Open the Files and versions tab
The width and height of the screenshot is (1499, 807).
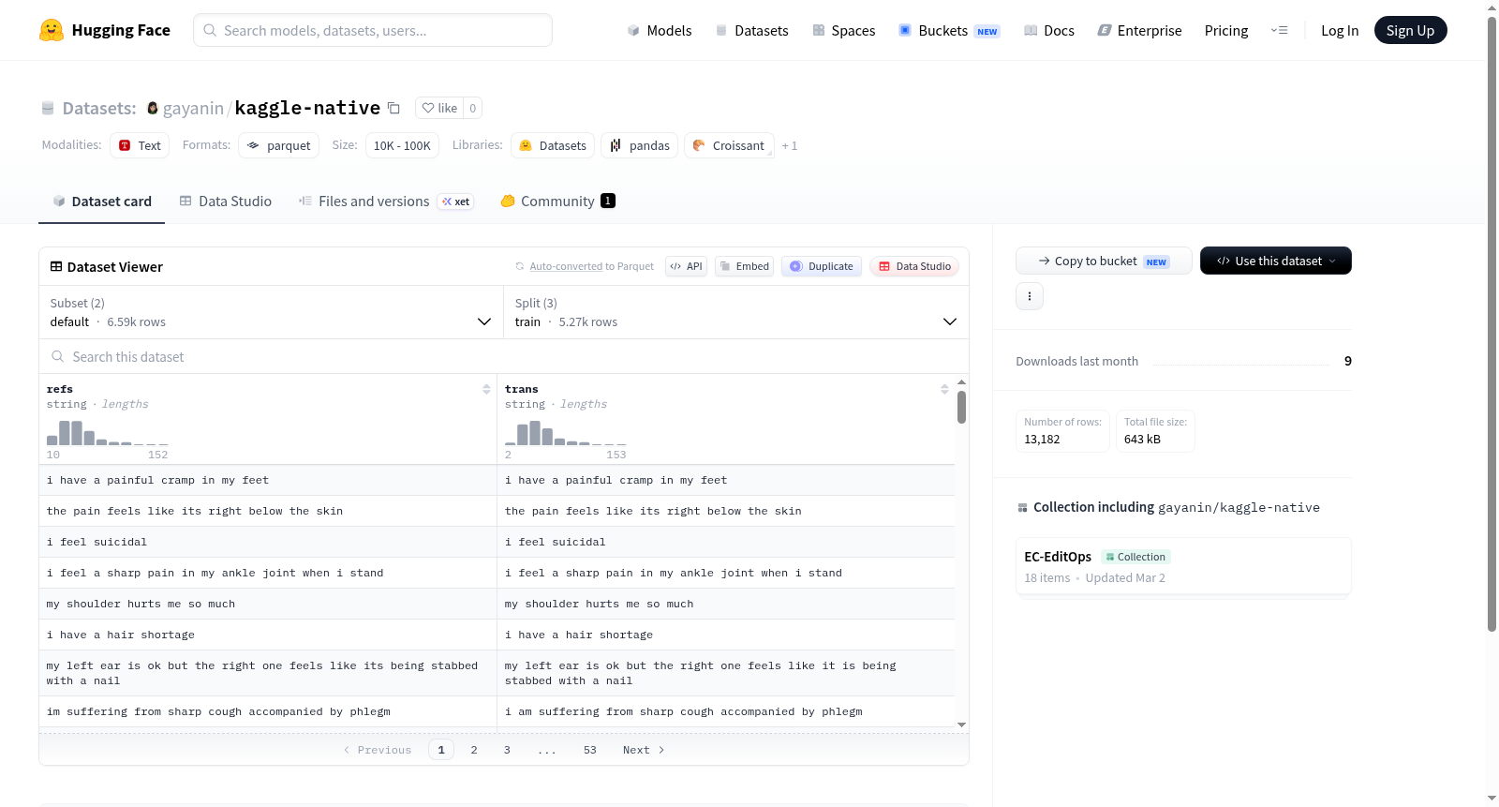coord(386,201)
